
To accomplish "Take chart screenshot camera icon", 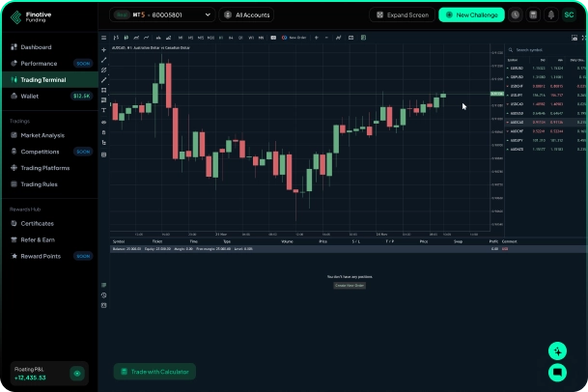I will click(x=574, y=38).
